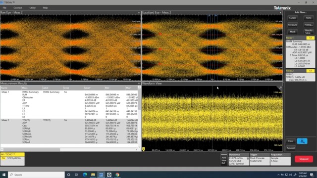The width and height of the screenshot is (317, 178).
Task: Click the RLM row in the results table
Action: [x=69, y=94]
